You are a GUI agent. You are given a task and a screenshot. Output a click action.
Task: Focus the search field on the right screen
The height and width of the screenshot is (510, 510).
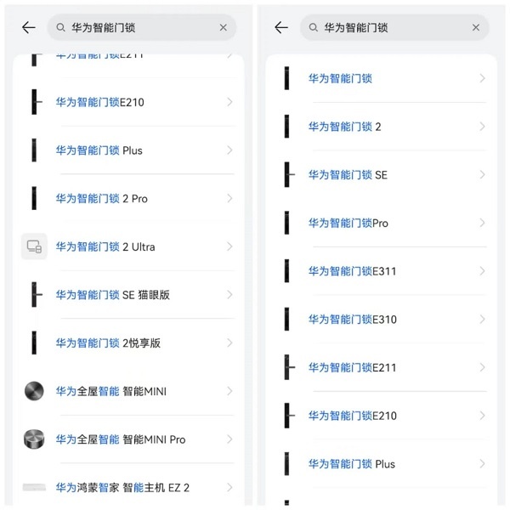coord(391,28)
